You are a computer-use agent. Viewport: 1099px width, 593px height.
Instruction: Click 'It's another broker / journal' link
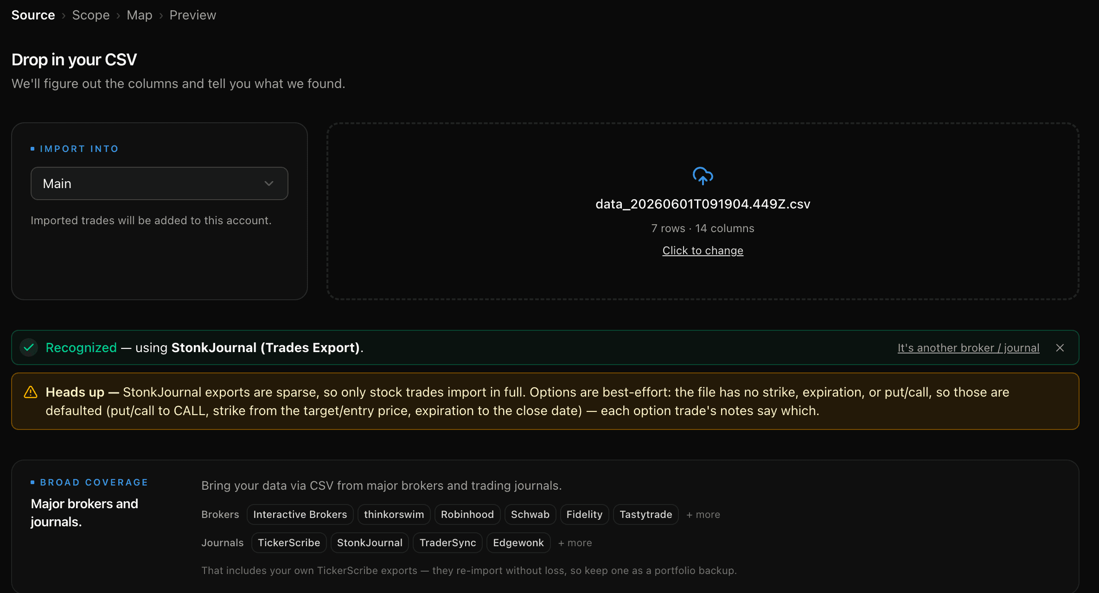point(968,348)
